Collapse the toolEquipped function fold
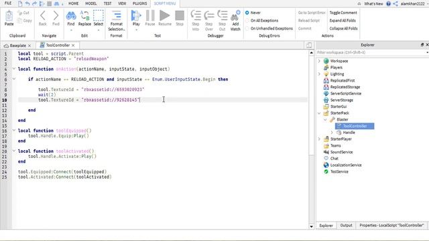 click(13, 131)
